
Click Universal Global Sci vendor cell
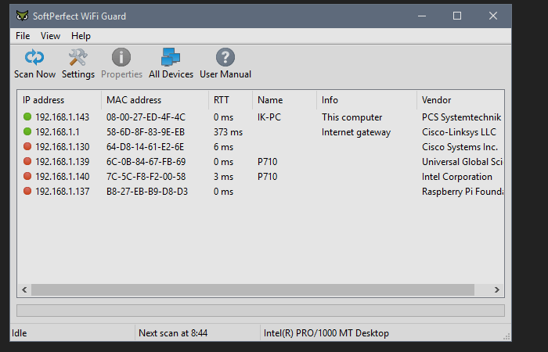pos(462,162)
